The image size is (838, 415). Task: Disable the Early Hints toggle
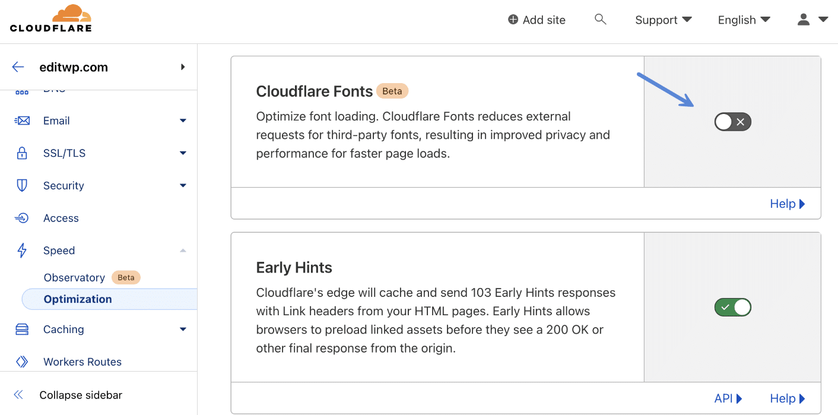(x=732, y=307)
